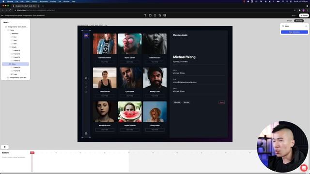Click the Wi-Fi status icon in menu bar
Viewport: 310px width, 174px height.
click(283, 1)
